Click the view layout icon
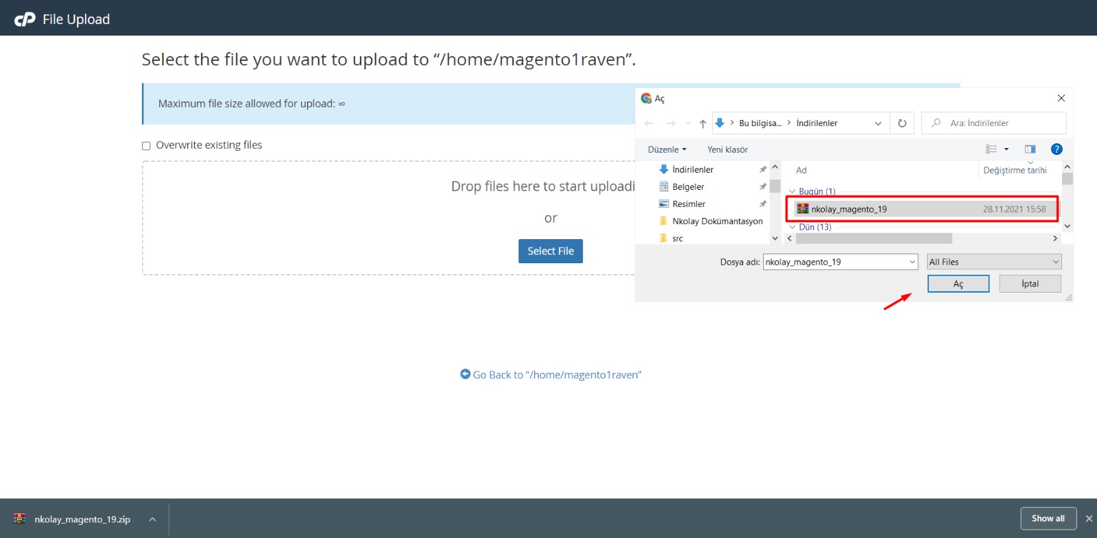Image resolution: width=1097 pixels, height=538 pixels. pyautogui.click(x=991, y=149)
